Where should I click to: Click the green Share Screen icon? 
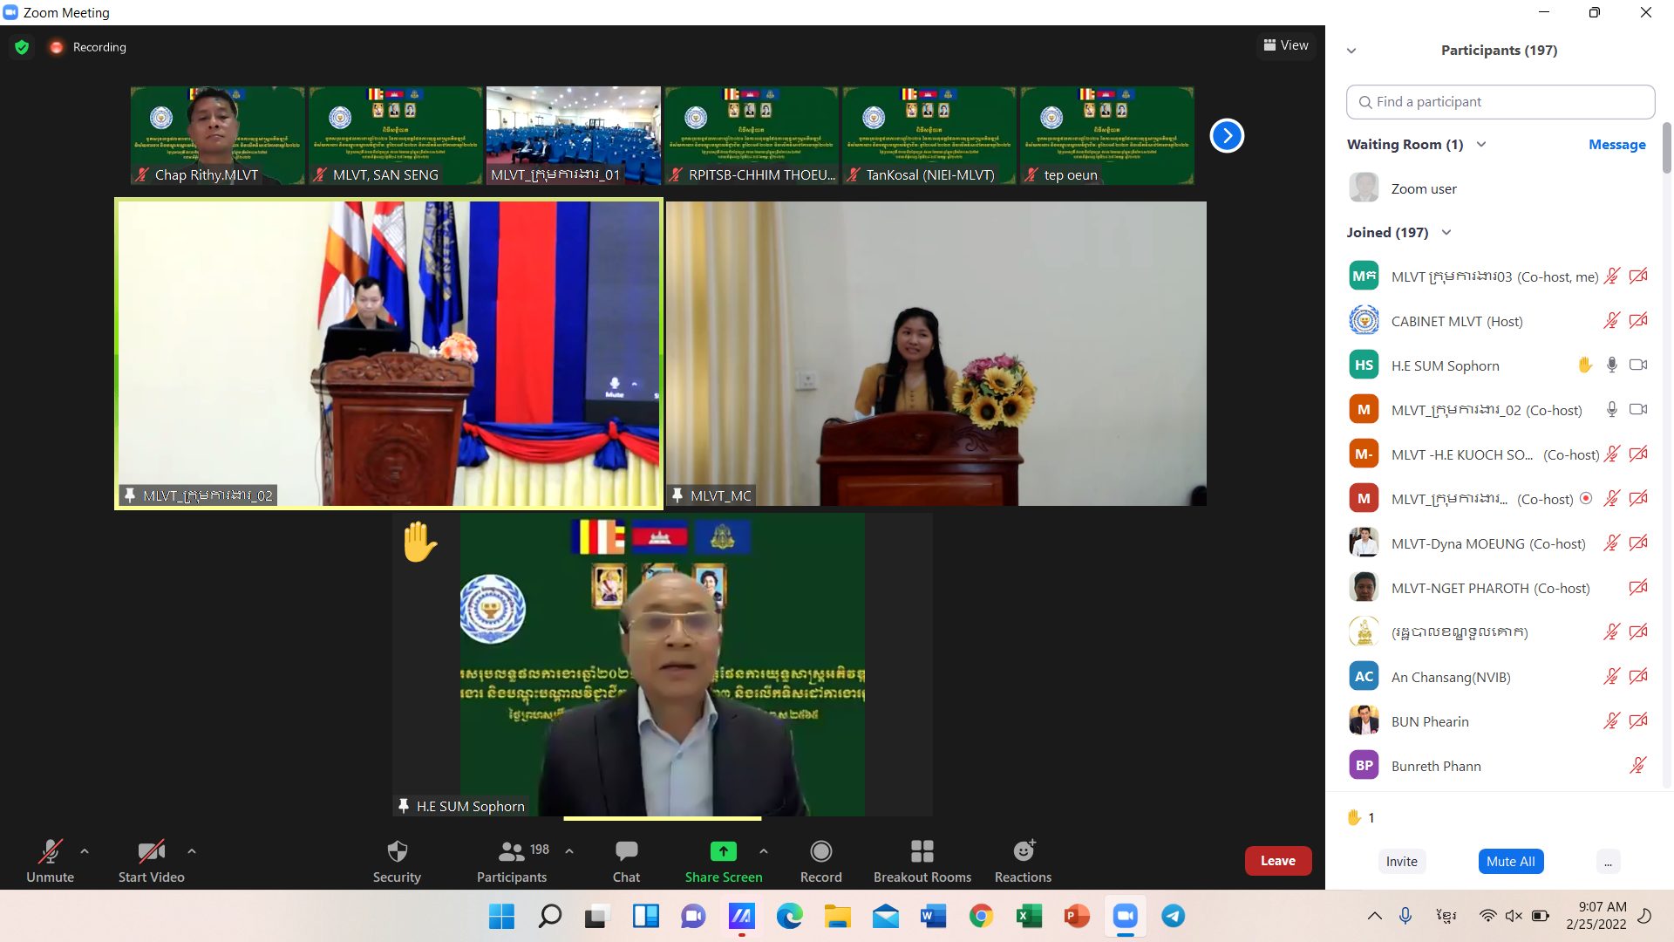click(x=723, y=851)
